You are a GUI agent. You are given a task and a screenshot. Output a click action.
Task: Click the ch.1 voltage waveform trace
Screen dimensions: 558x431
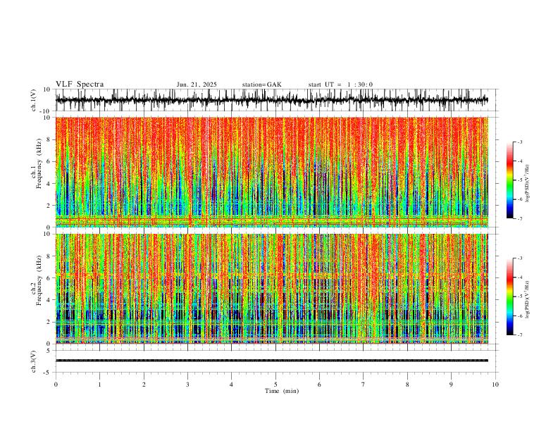pyautogui.click(x=271, y=100)
